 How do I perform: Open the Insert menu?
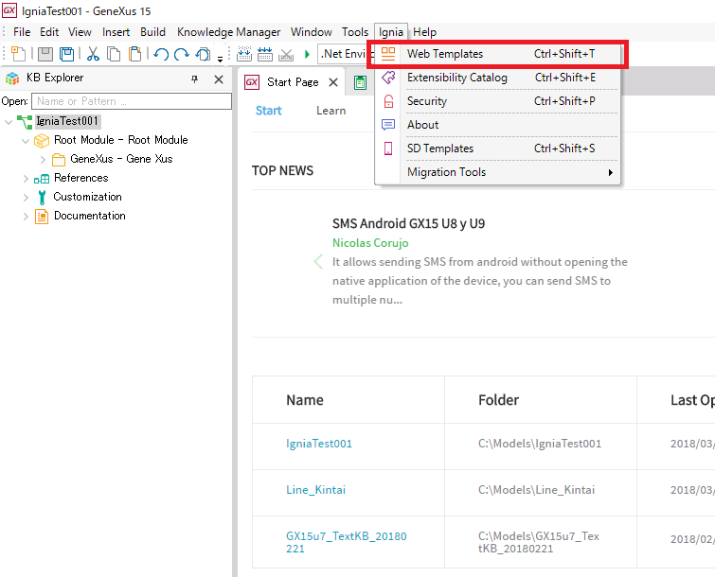point(116,32)
